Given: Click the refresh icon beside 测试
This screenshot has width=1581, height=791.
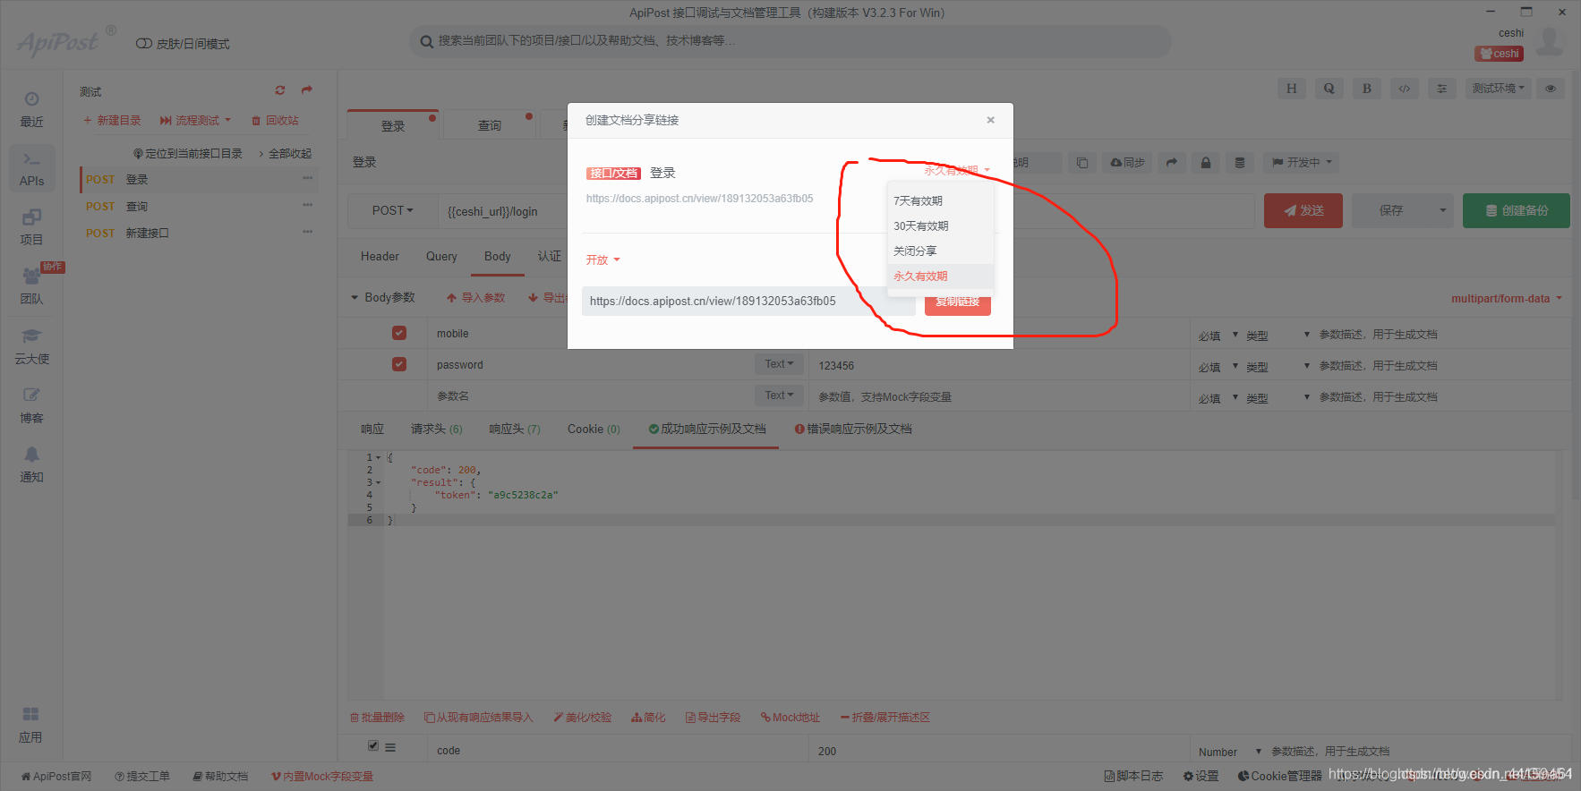Looking at the screenshot, I should click(280, 90).
